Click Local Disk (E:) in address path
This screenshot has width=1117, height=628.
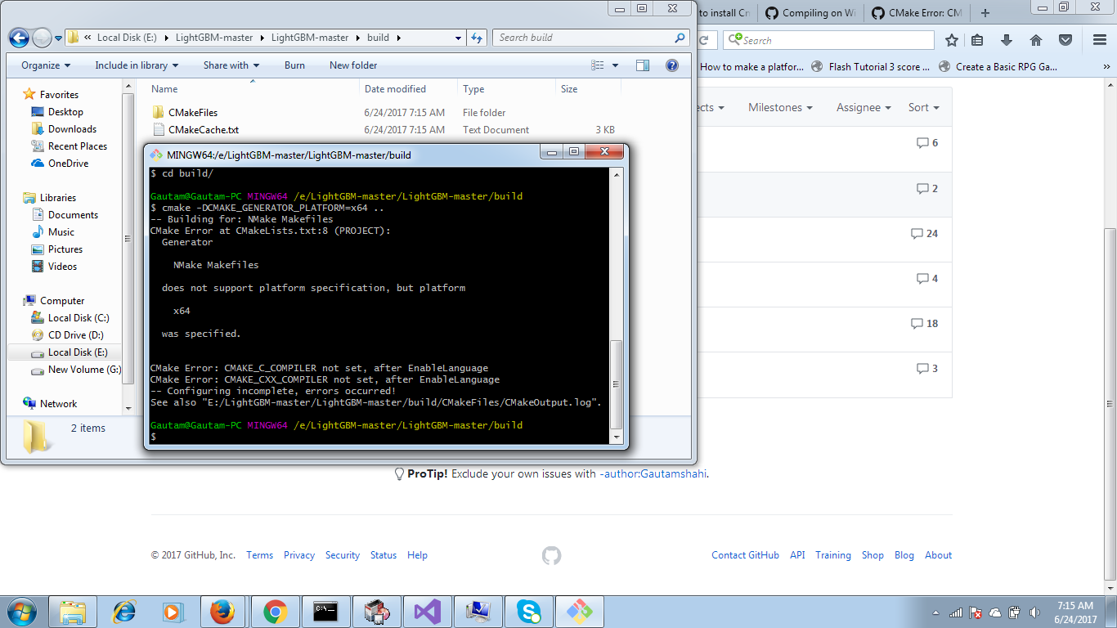126,38
